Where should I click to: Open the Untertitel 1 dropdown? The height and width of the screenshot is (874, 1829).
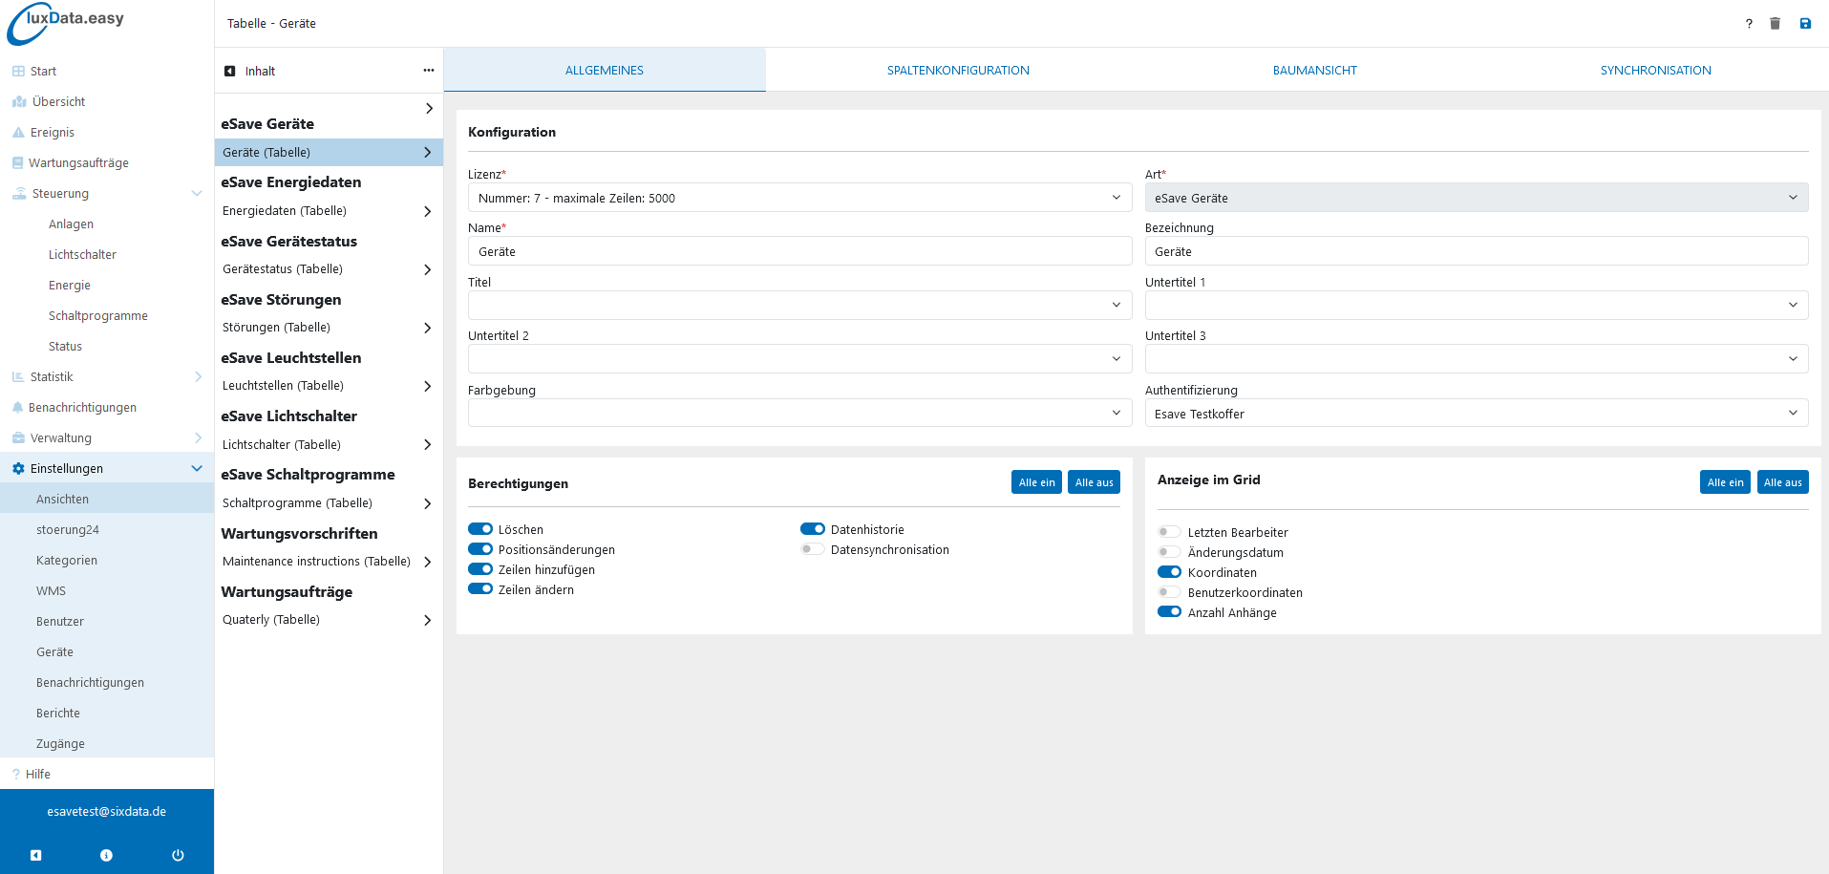(x=1476, y=306)
